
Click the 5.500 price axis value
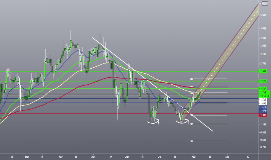click(x=263, y=15)
